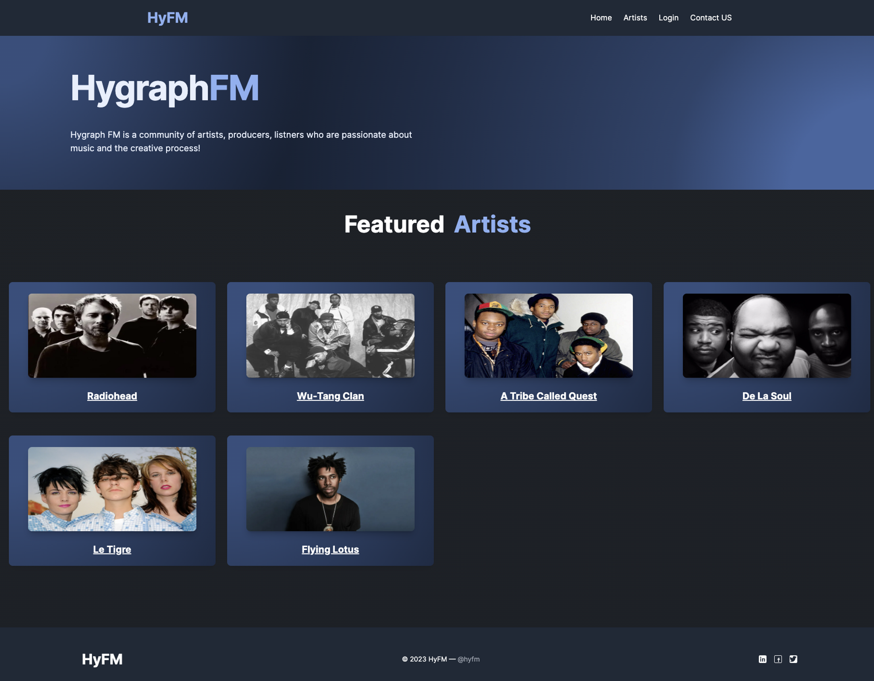The width and height of the screenshot is (874, 681).
Task: Click the De La Soul photo
Action: [x=766, y=335]
